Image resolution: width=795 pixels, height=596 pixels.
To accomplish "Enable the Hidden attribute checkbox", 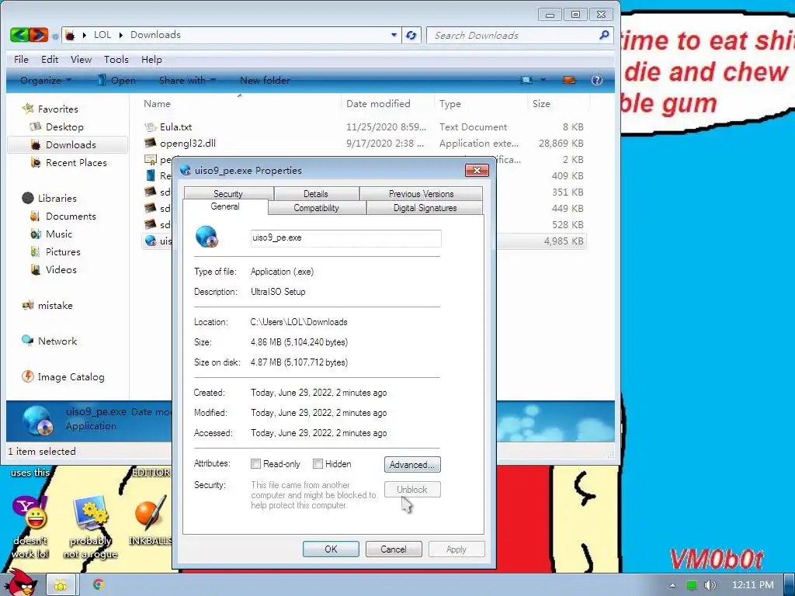I will 318,464.
